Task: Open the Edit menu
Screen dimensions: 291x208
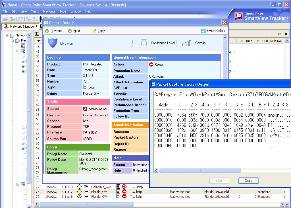Action: coord(14,12)
